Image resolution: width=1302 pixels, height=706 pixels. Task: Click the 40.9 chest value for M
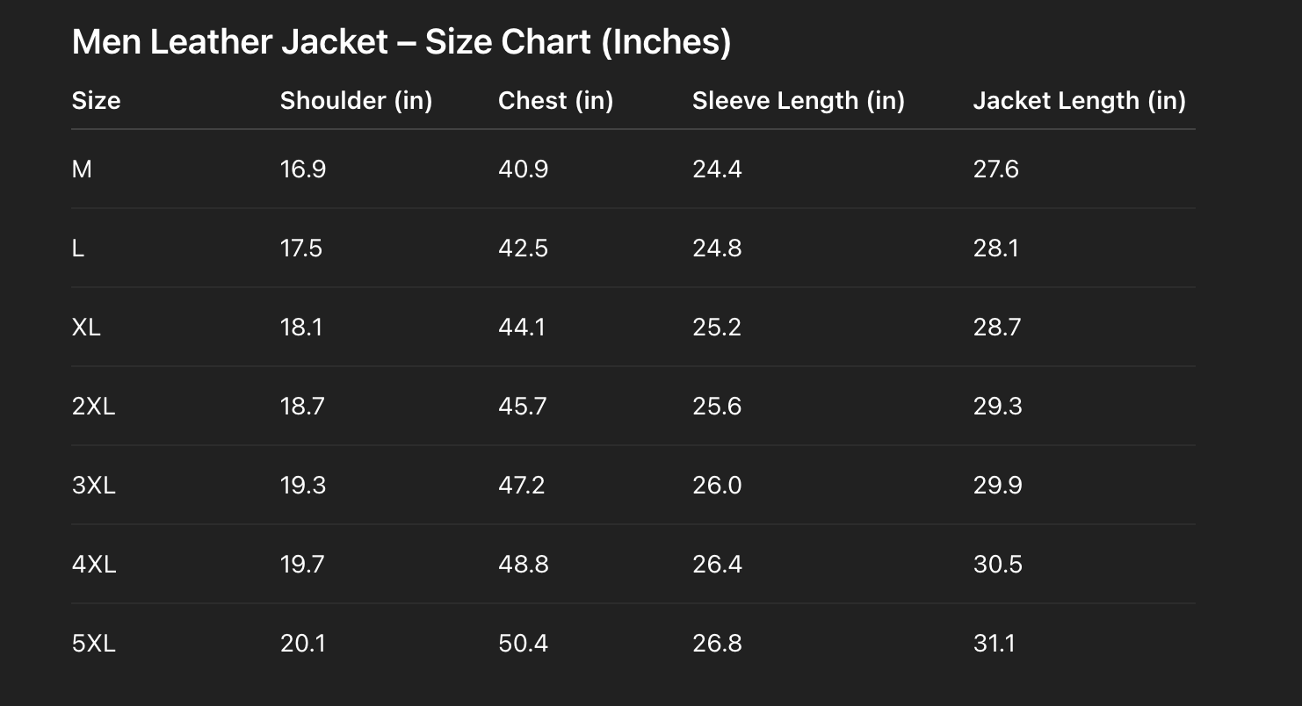click(x=523, y=169)
